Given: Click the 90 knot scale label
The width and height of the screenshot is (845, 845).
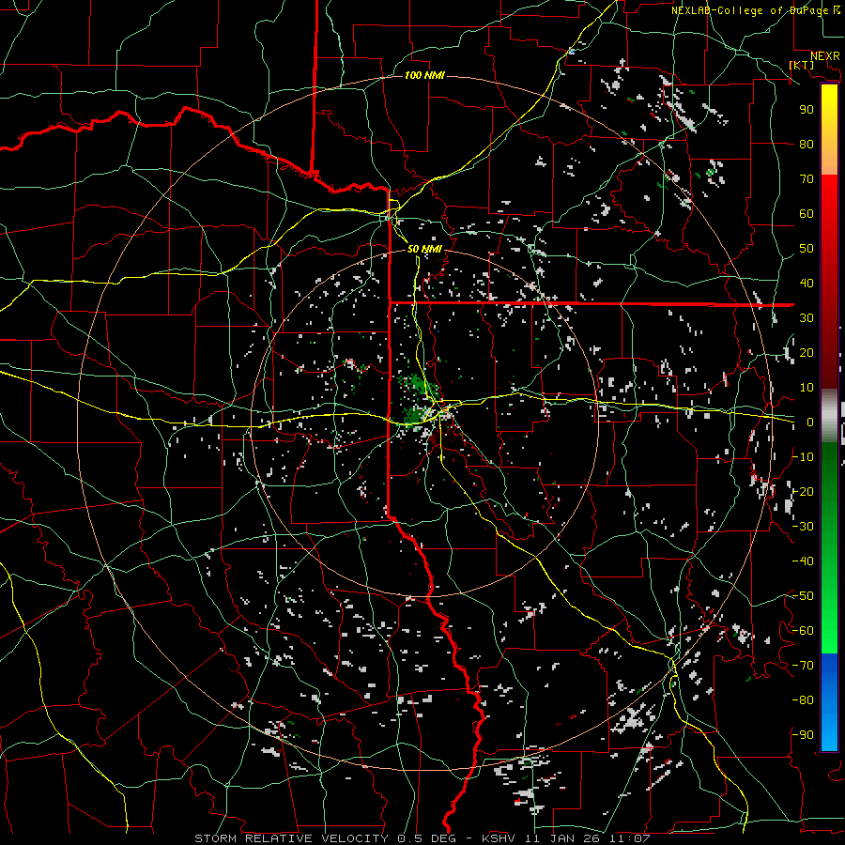Looking at the screenshot, I should (807, 110).
